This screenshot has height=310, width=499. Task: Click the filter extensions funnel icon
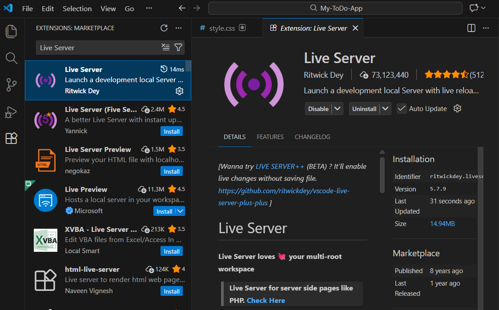pyautogui.click(x=178, y=48)
